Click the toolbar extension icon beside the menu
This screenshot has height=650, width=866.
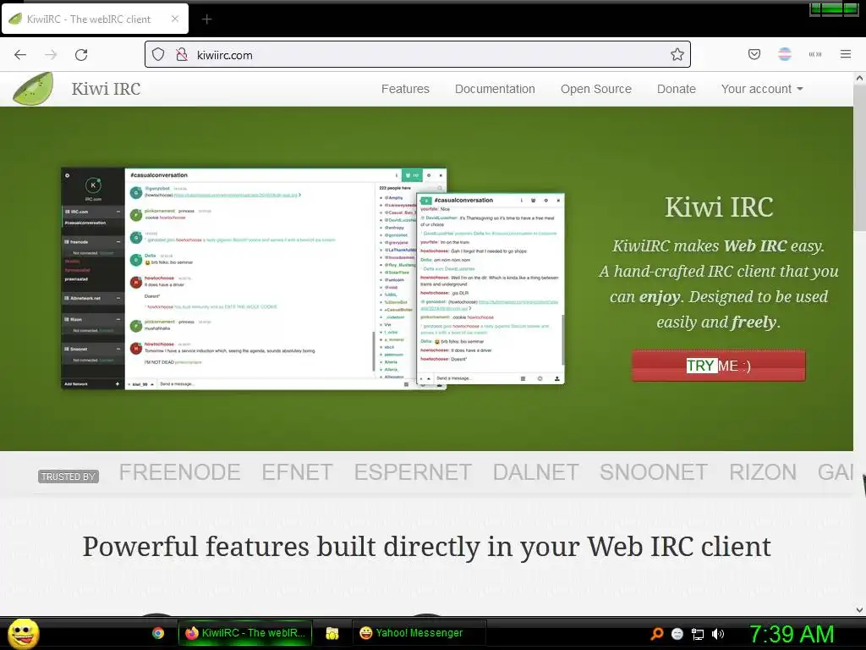[814, 54]
